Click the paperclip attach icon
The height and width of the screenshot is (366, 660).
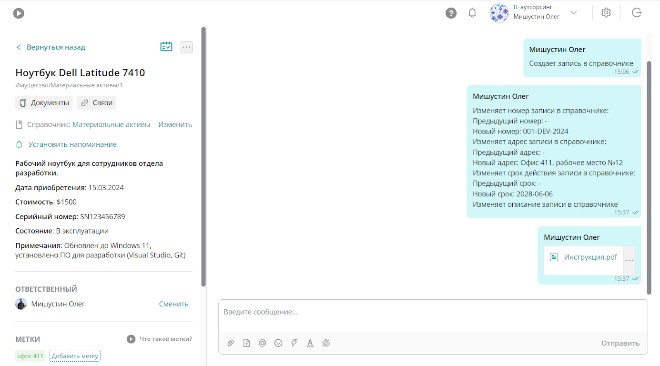231,343
